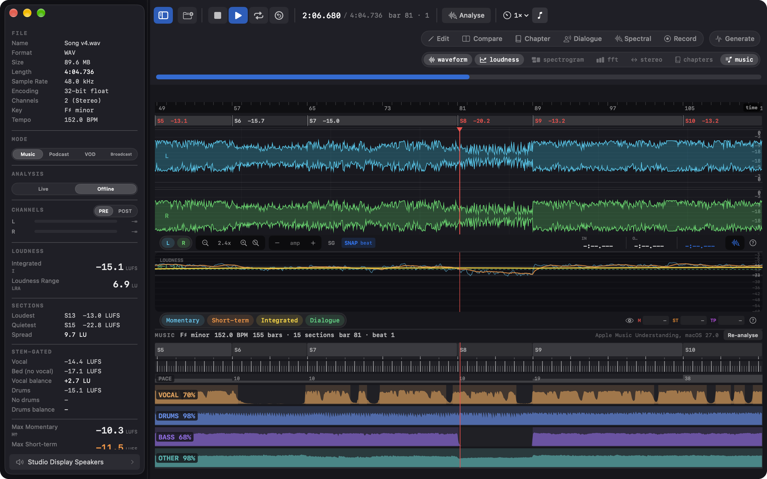The height and width of the screenshot is (479, 767).
Task: Open the 1× playback speed dropdown
Action: tap(516, 15)
